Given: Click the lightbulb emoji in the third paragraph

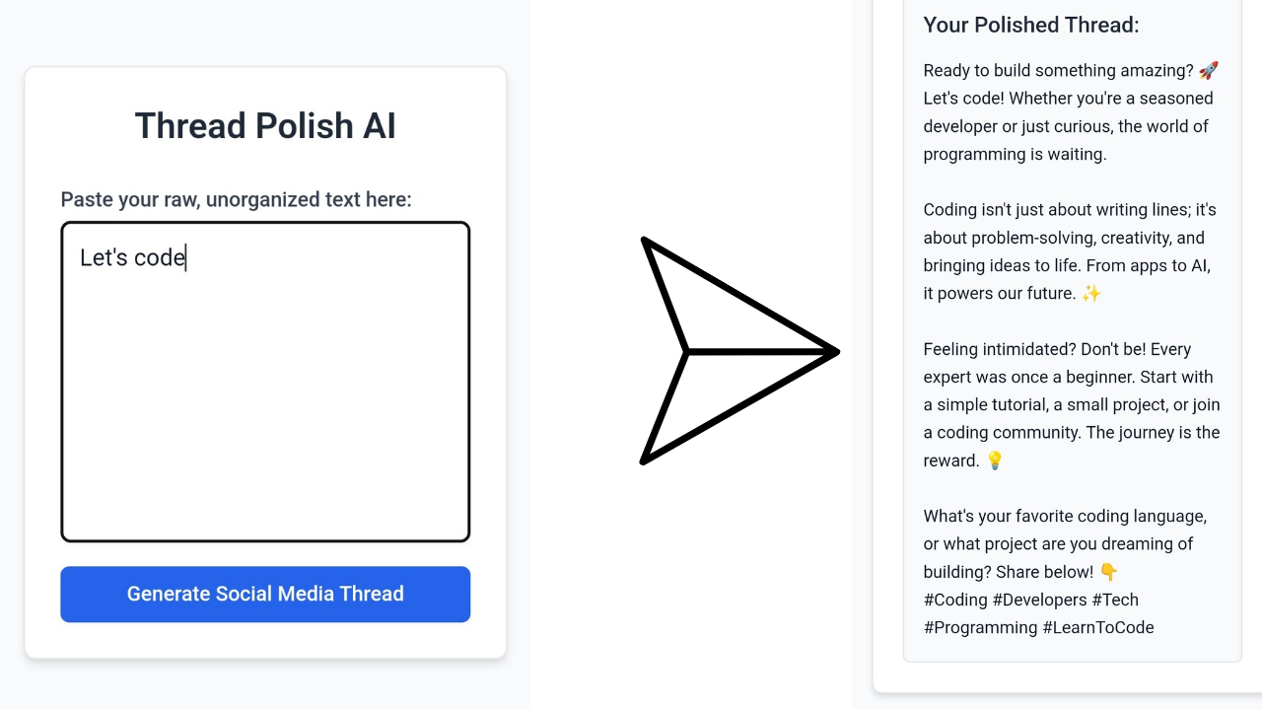Looking at the screenshot, I should (995, 461).
